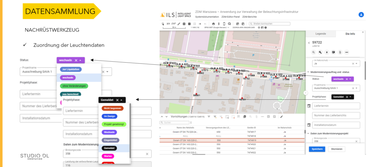Go back using the arrow beside 59722

click(x=308, y=43)
